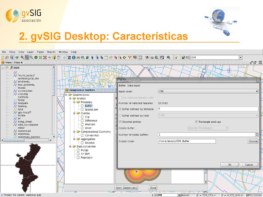Open the Show menu

[x=12, y=52]
